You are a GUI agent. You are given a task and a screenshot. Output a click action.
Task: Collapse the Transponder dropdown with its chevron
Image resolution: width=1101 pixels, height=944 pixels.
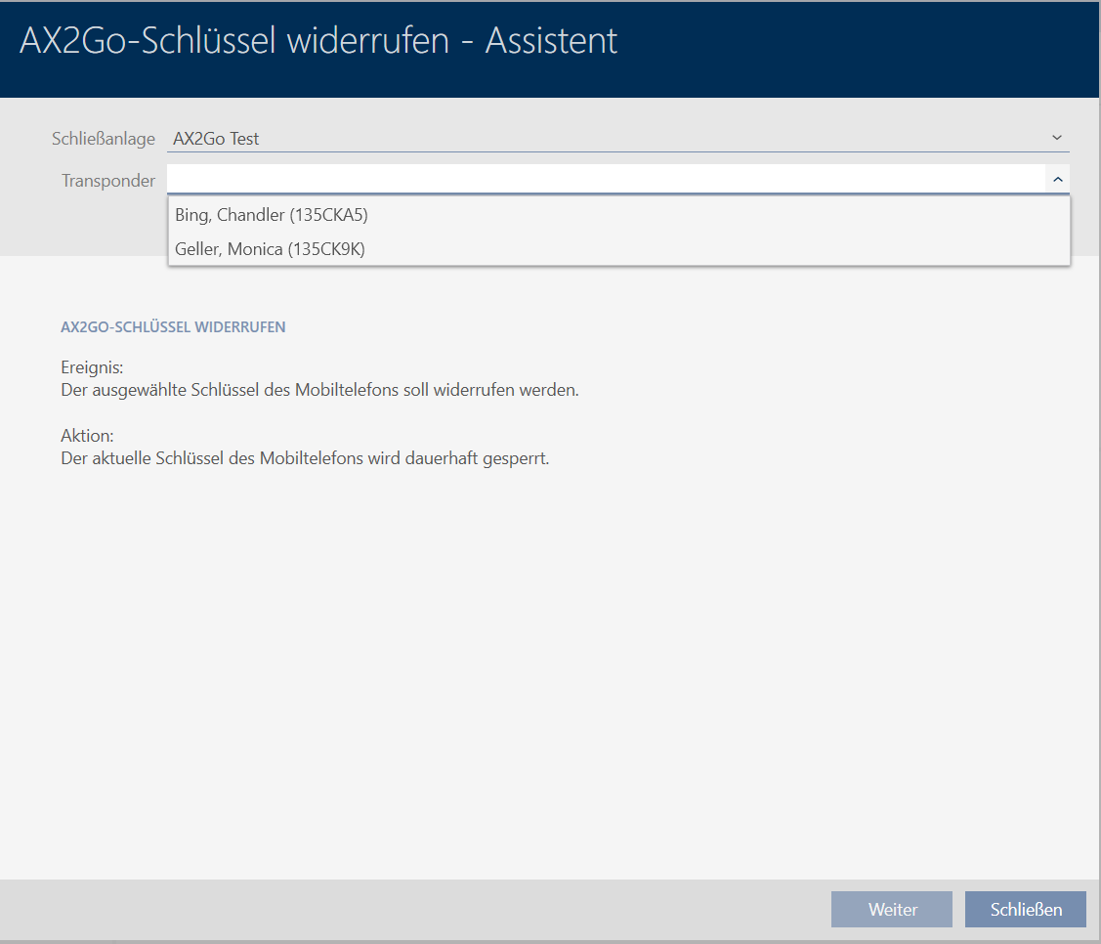pos(1057,180)
